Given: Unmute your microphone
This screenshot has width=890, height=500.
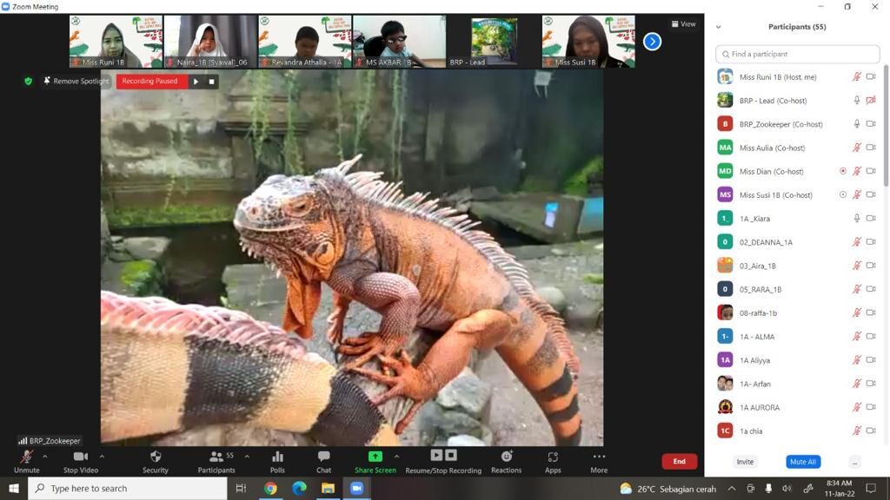Looking at the screenshot, I should [x=26, y=457].
